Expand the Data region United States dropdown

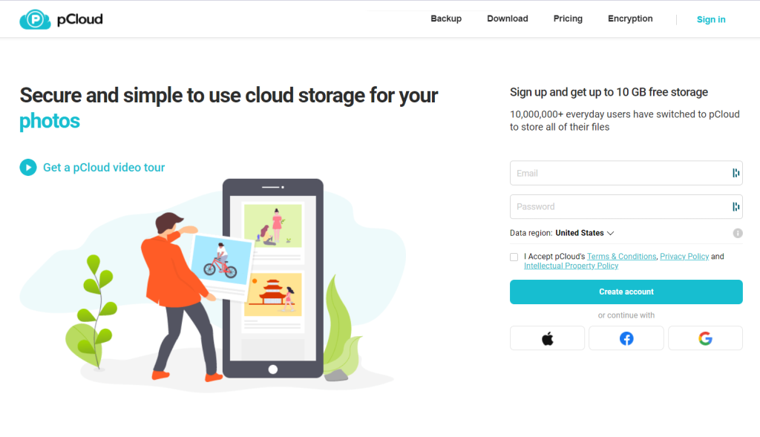(585, 233)
